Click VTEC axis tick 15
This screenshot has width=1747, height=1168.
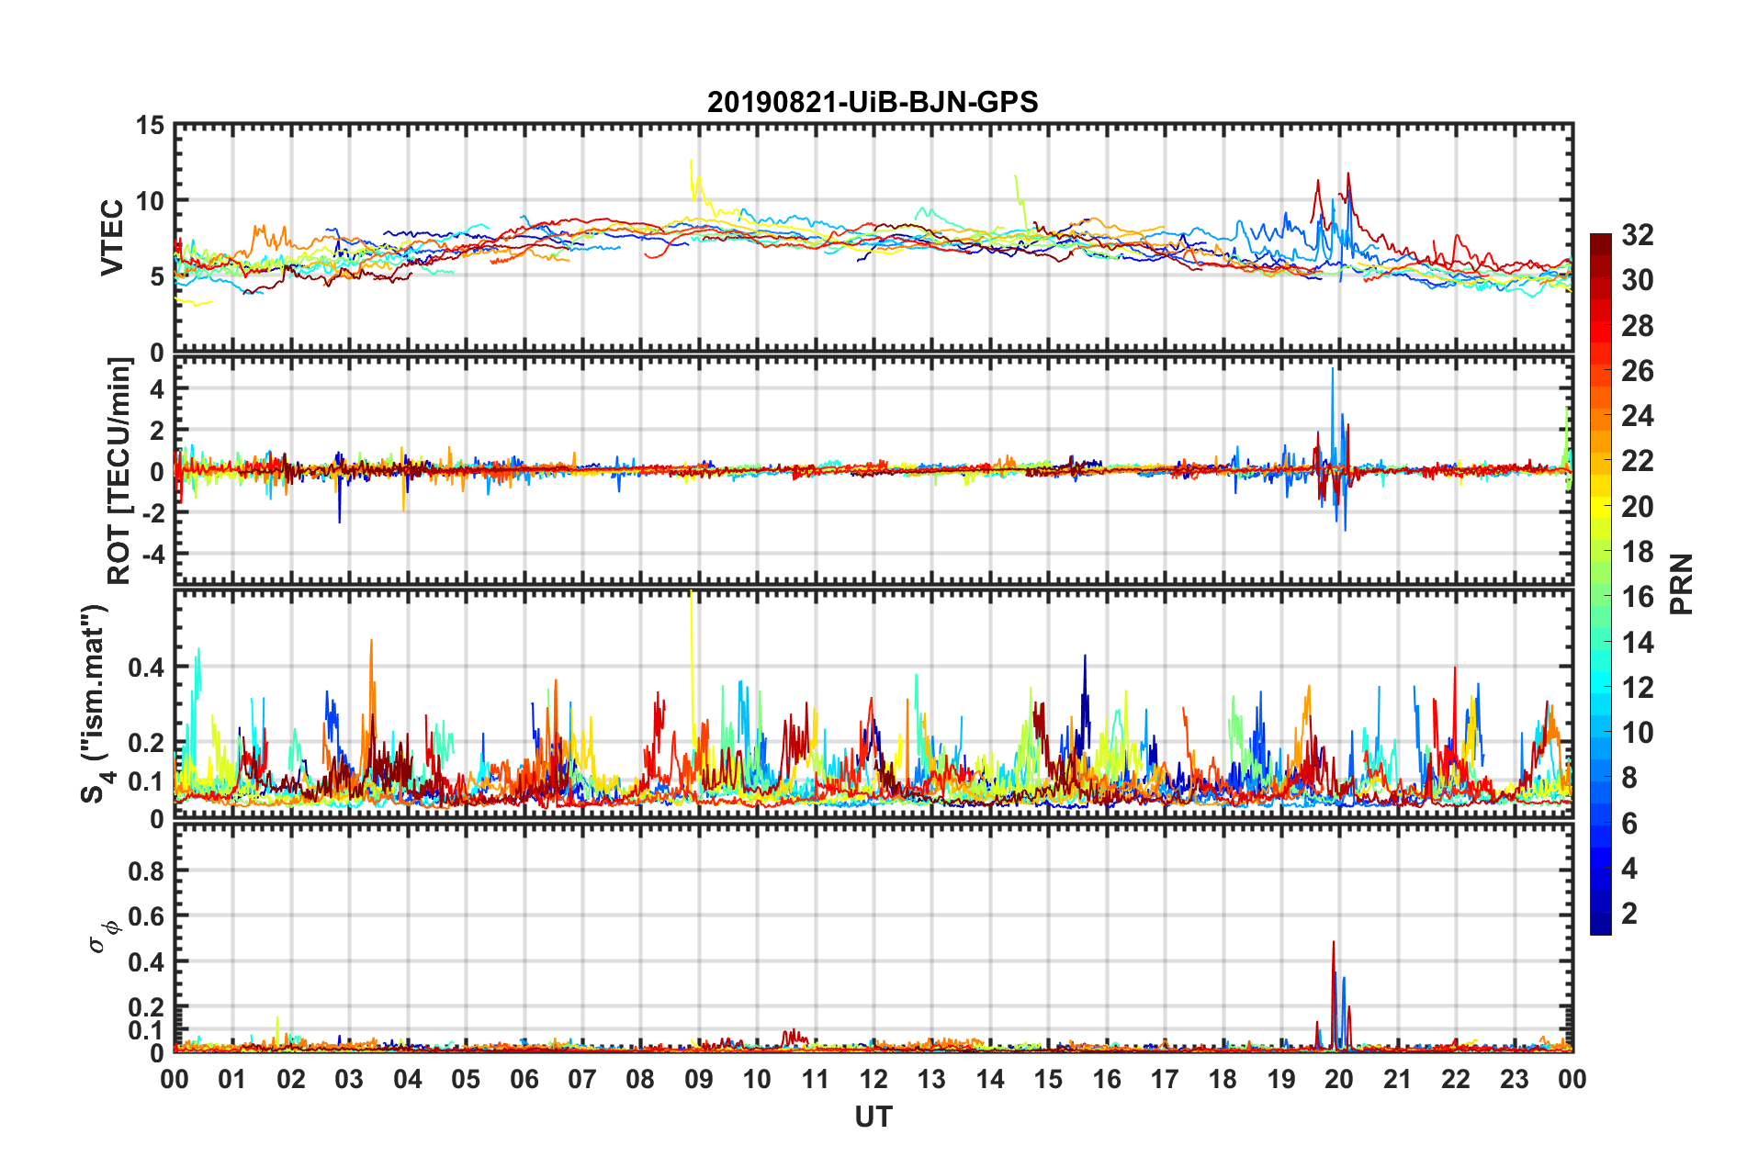pyautogui.click(x=150, y=125)
